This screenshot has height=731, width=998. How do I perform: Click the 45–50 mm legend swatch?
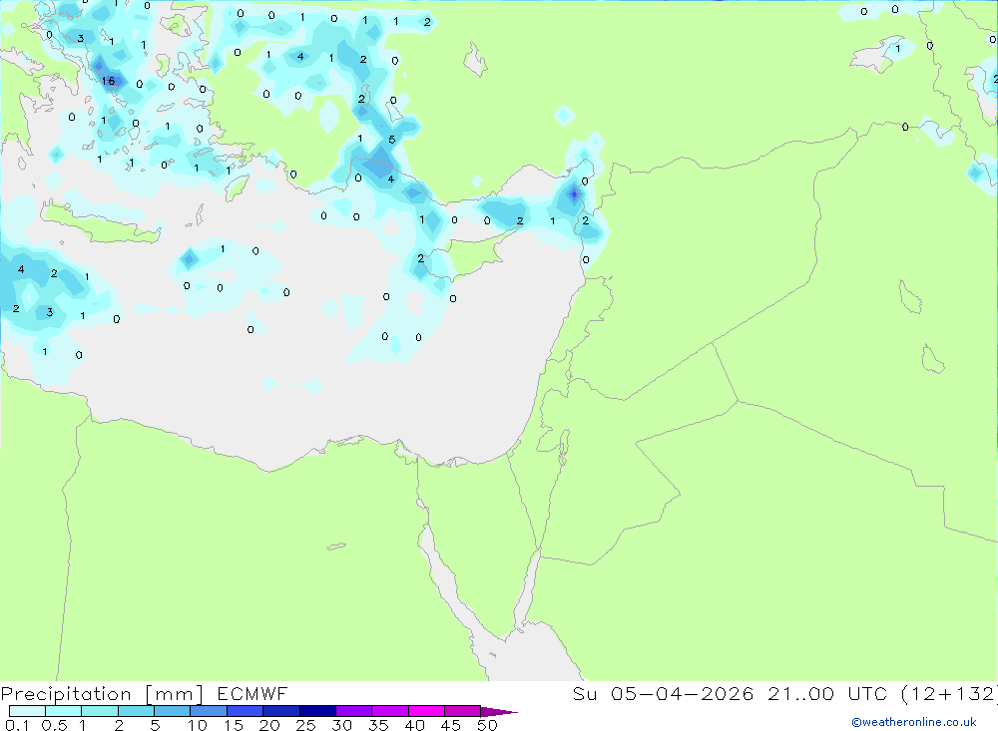pos(462,711)
